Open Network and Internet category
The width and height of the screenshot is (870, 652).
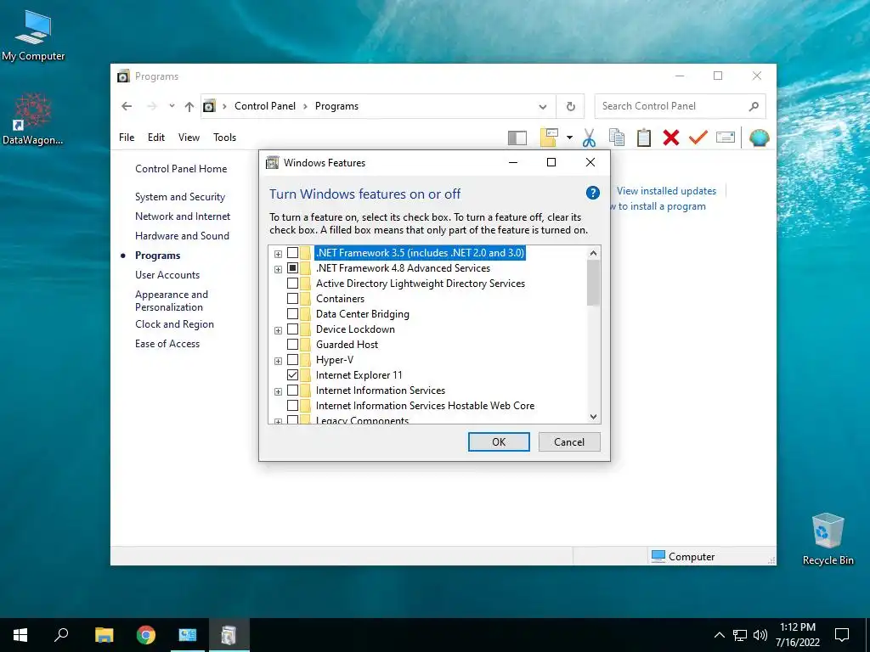183,216
